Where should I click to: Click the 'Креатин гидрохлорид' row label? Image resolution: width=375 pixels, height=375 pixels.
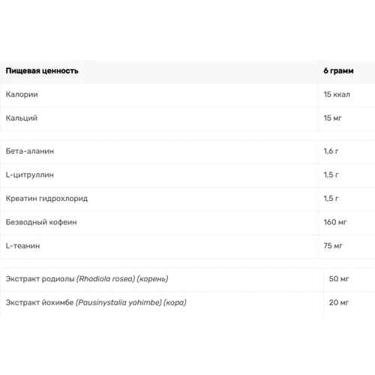[x=46, y=199]
